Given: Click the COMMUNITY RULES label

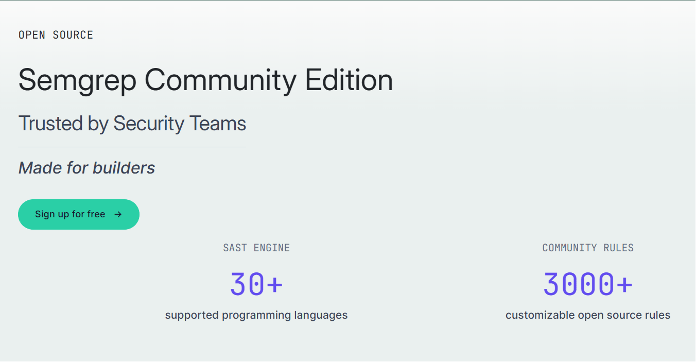Looking at the screenshot, I should (588, 248).
